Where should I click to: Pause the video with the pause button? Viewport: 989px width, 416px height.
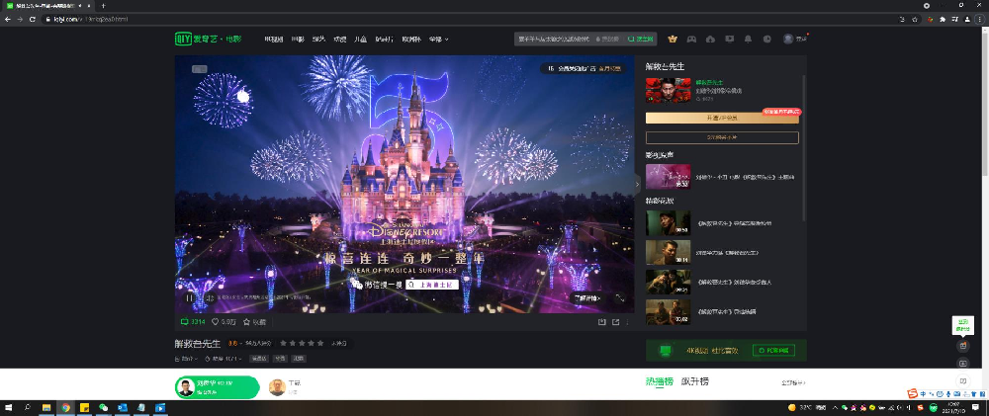tap(189, 298)
